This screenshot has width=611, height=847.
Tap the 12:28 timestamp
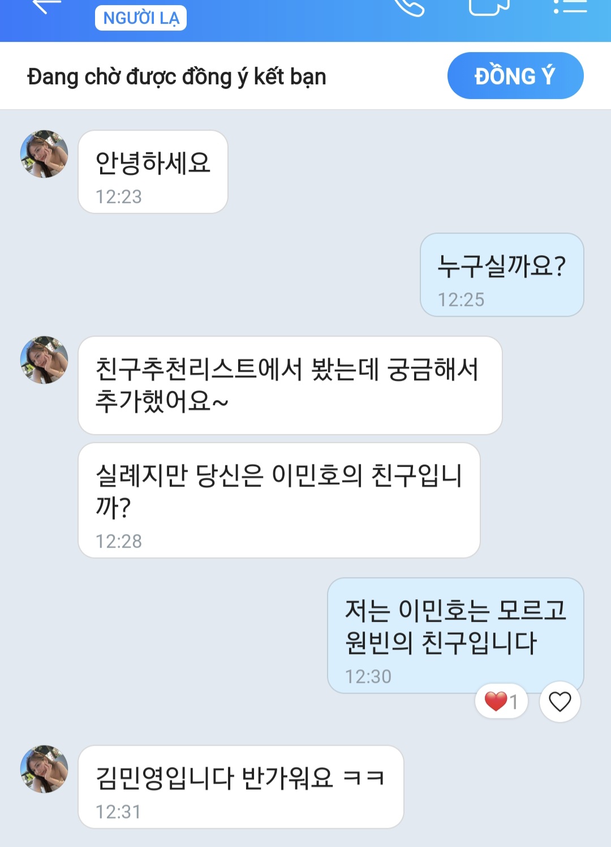tap(119, 541)
